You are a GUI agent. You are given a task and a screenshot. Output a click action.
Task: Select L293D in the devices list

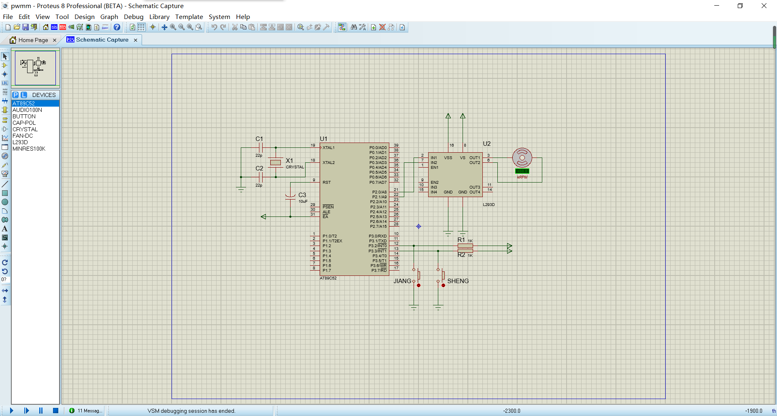coord(20,142)
